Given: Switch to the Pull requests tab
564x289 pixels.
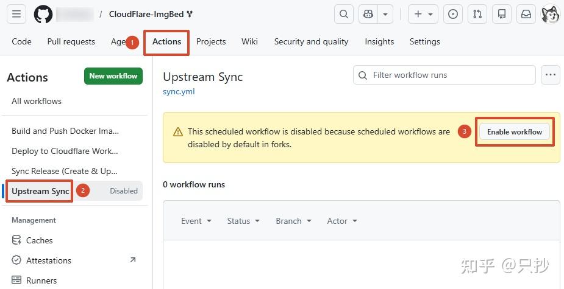Looking at the screenshot, I should click(71, 41).
